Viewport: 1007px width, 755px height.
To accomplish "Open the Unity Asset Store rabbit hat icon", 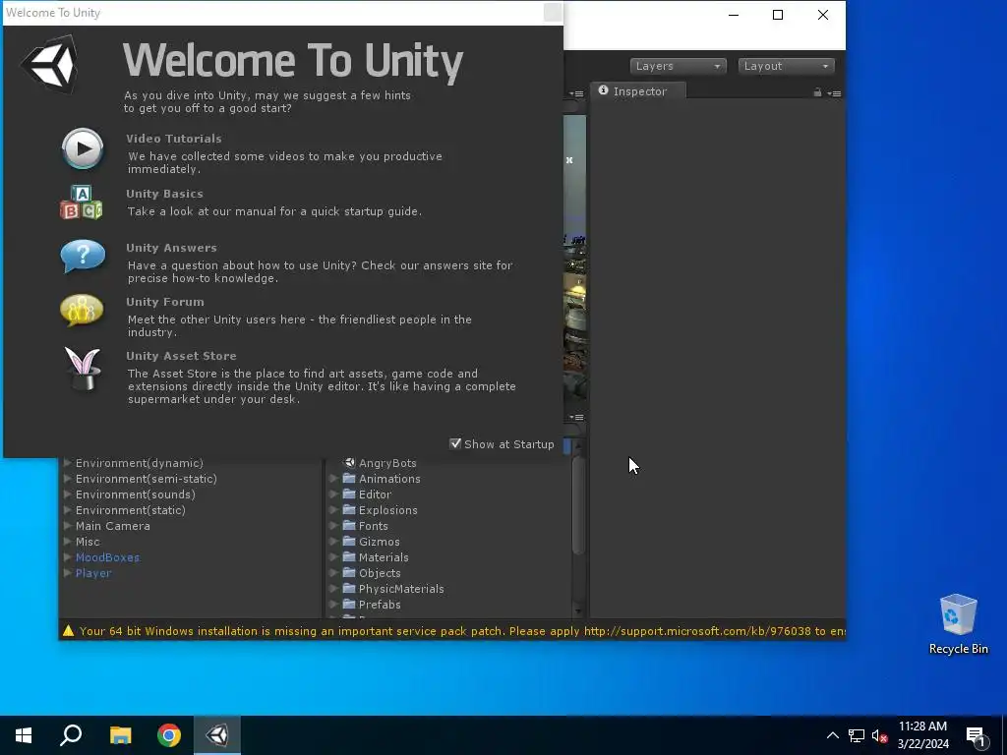I will click(83, 369).
